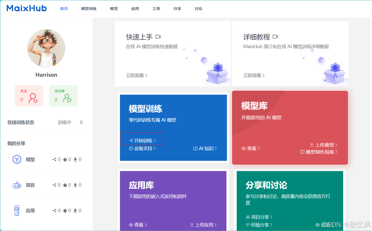Click the paper plane icon beside 开始训练
Viewport: 372px width, 231px height.
(x=131, y=141)
